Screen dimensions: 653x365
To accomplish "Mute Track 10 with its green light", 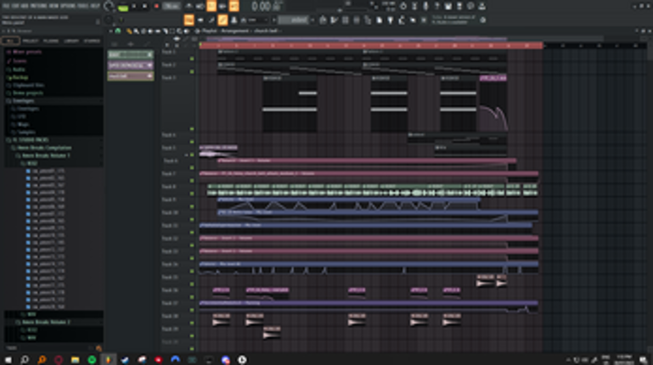I will pos(192,219).
